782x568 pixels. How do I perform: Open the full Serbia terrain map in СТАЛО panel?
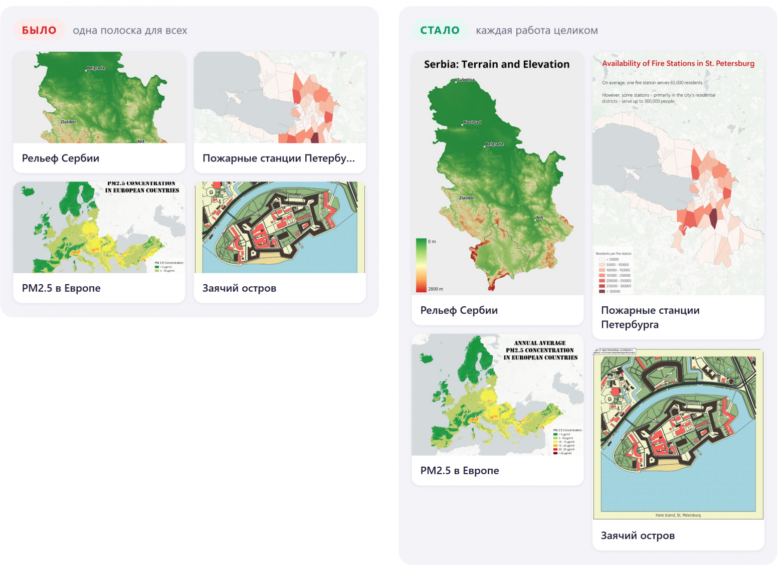tap(498, 173)
